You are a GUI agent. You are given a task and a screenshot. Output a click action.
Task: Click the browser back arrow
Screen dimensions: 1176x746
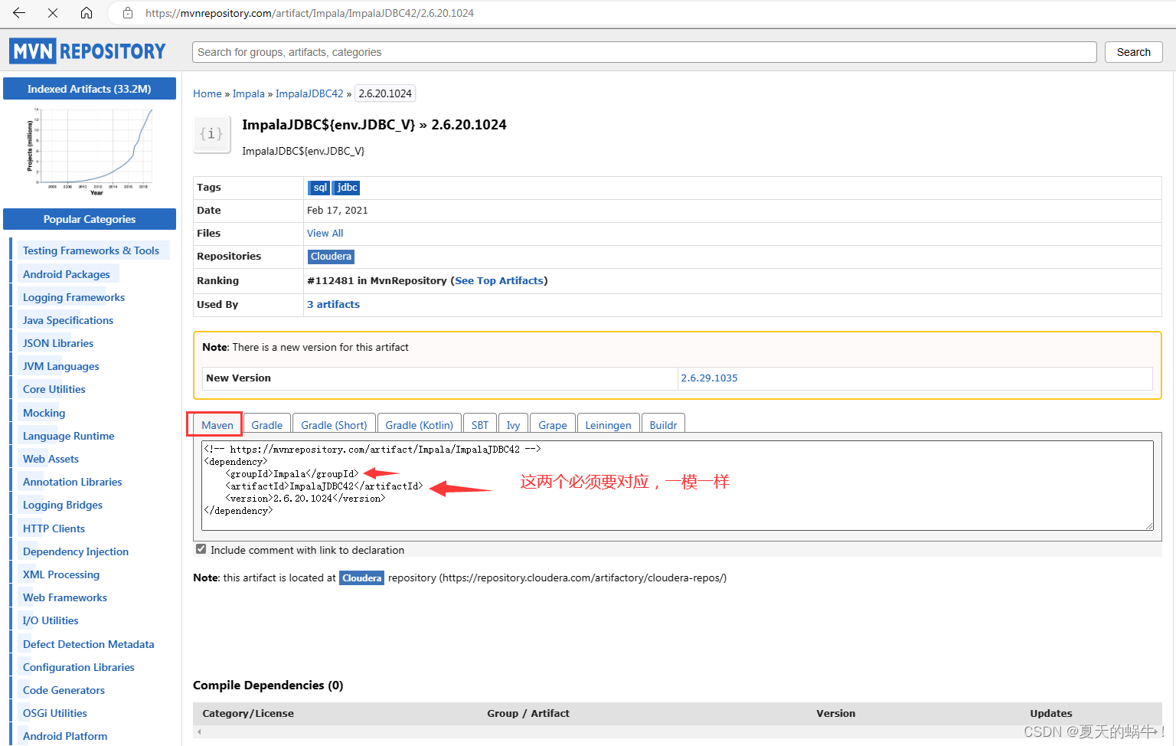19,13
